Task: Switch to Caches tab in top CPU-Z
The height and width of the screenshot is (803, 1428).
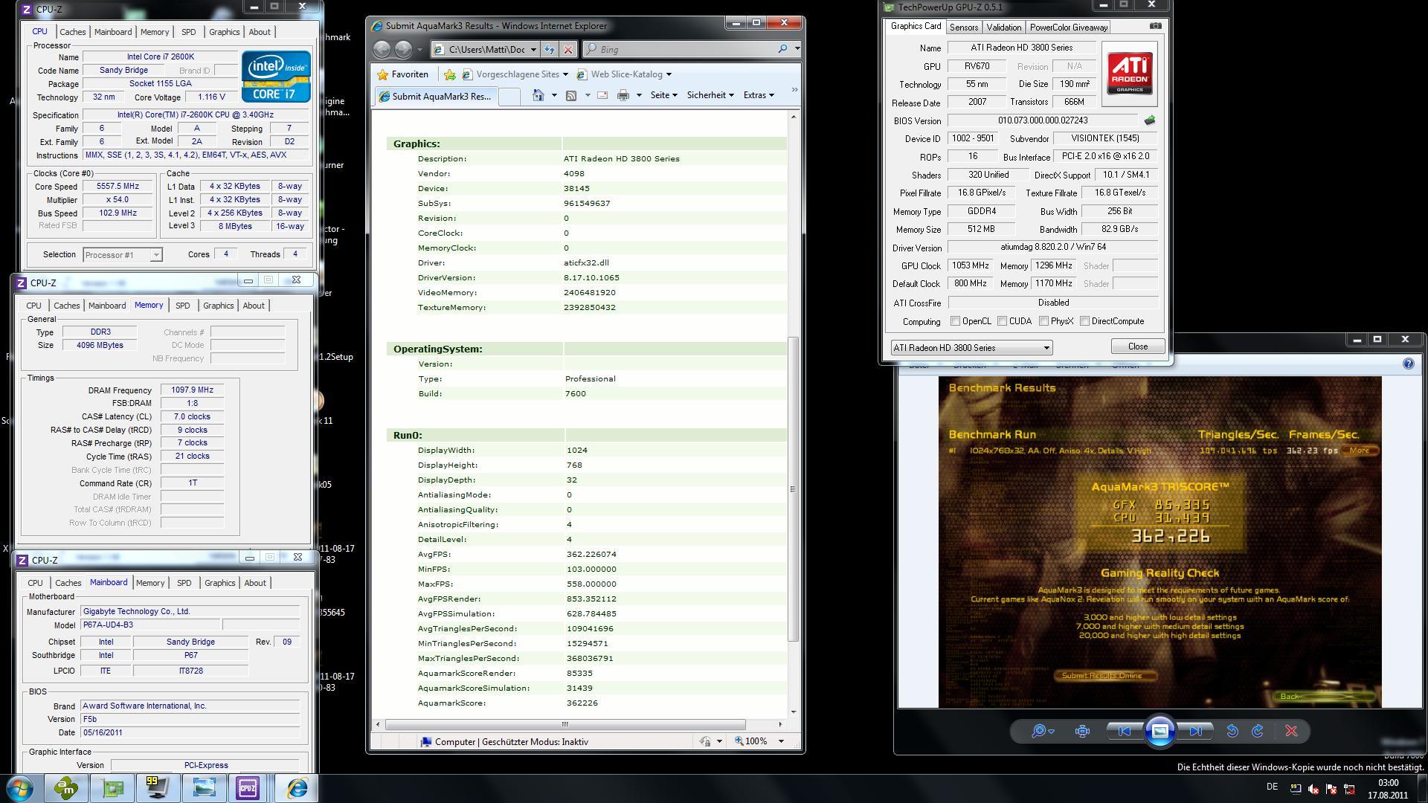Action: point(72,32)
